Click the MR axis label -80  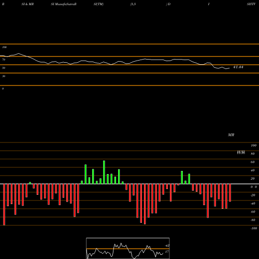coord(253,220)
